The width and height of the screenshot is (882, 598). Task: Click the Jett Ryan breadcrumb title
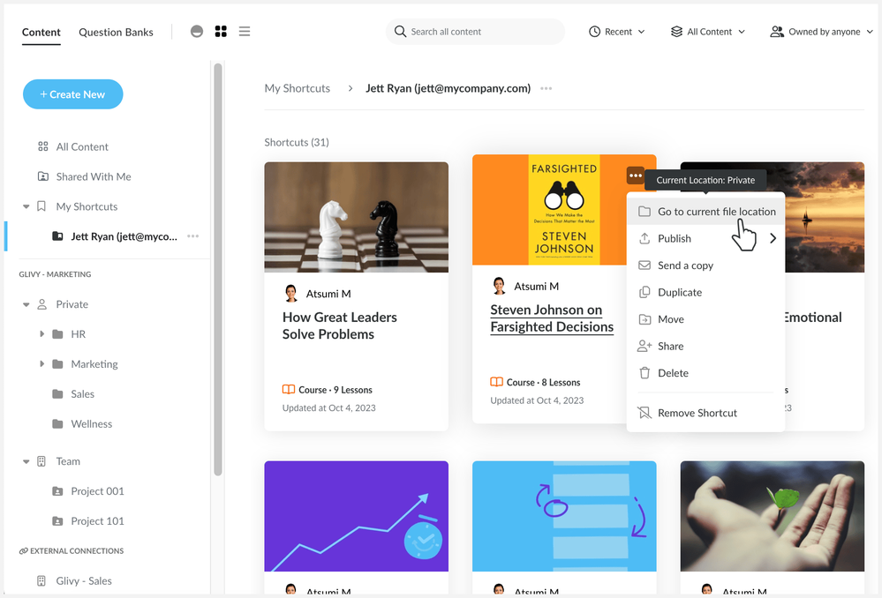point(449,88)
